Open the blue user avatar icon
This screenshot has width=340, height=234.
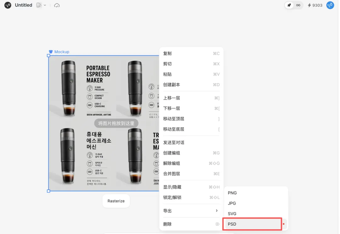(x=330, y=5)
